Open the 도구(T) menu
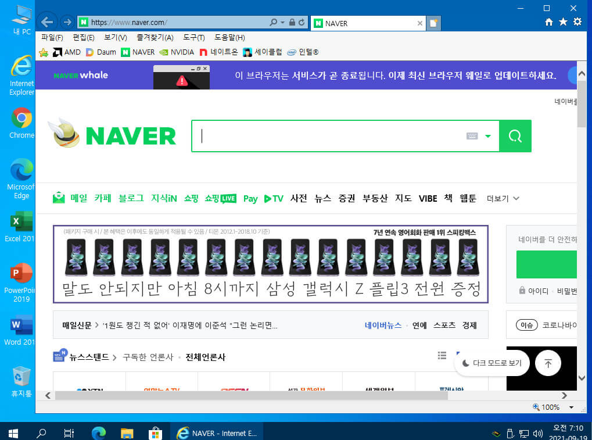Viewport: 592px width, 440px height. click(x=193, y=37)
